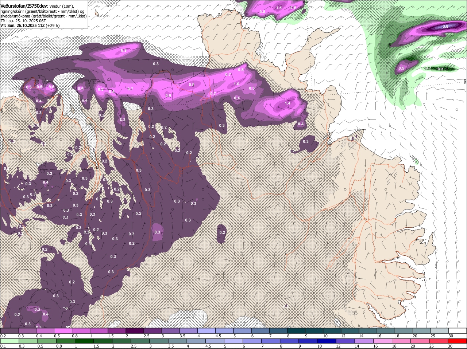Screen dimensions: 467x349
Task: Pick the red 25–30 rain legend swatch
Action: click(439, 341)
